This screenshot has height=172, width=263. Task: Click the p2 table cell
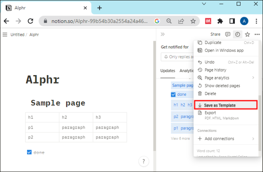point(42,137)
